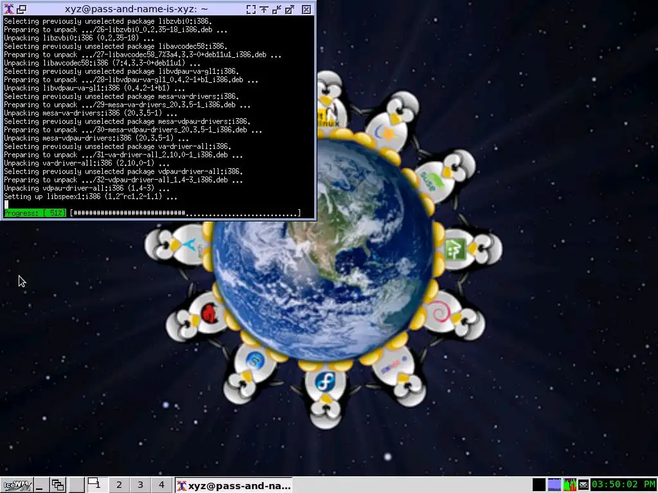This screenshot has height=493, width=658.
Task: Click the xyz@pass-and-na... taskbar entry
Action: click(x=234, y=486)
